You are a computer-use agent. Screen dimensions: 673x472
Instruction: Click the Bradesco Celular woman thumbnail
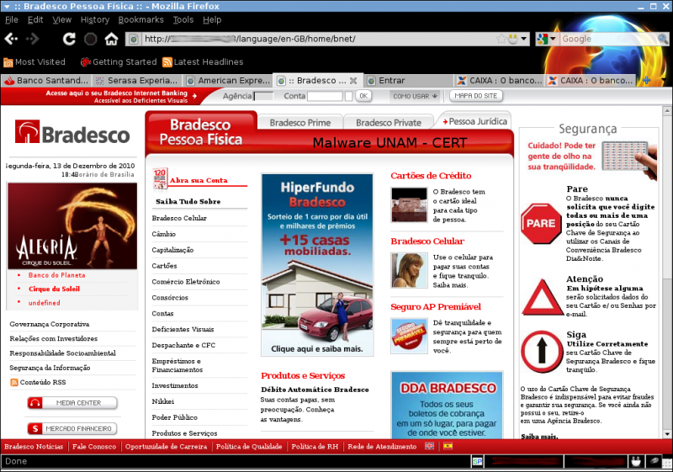409,270
